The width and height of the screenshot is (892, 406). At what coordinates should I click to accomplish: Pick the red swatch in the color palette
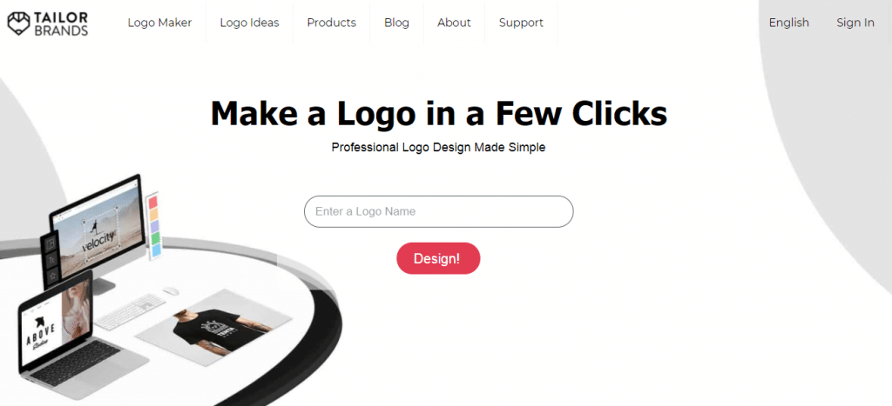click(152, 203)
